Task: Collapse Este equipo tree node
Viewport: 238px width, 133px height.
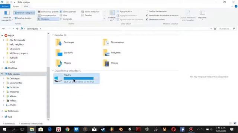Action: (x=2, y=74)
